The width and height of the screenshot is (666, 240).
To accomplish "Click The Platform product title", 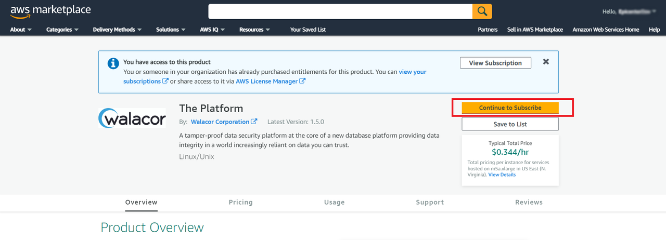I will point(211,108).
